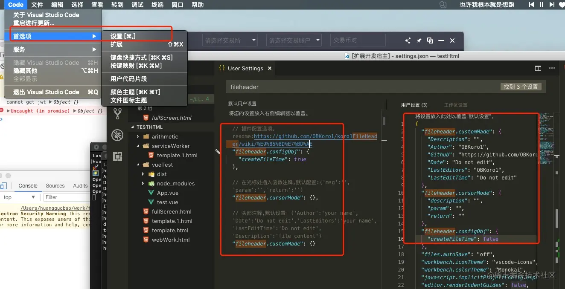Viewport: 565px width, 289px height.
Task: Click the previous track icon in menu bar
Action: (x=531, y=5)
